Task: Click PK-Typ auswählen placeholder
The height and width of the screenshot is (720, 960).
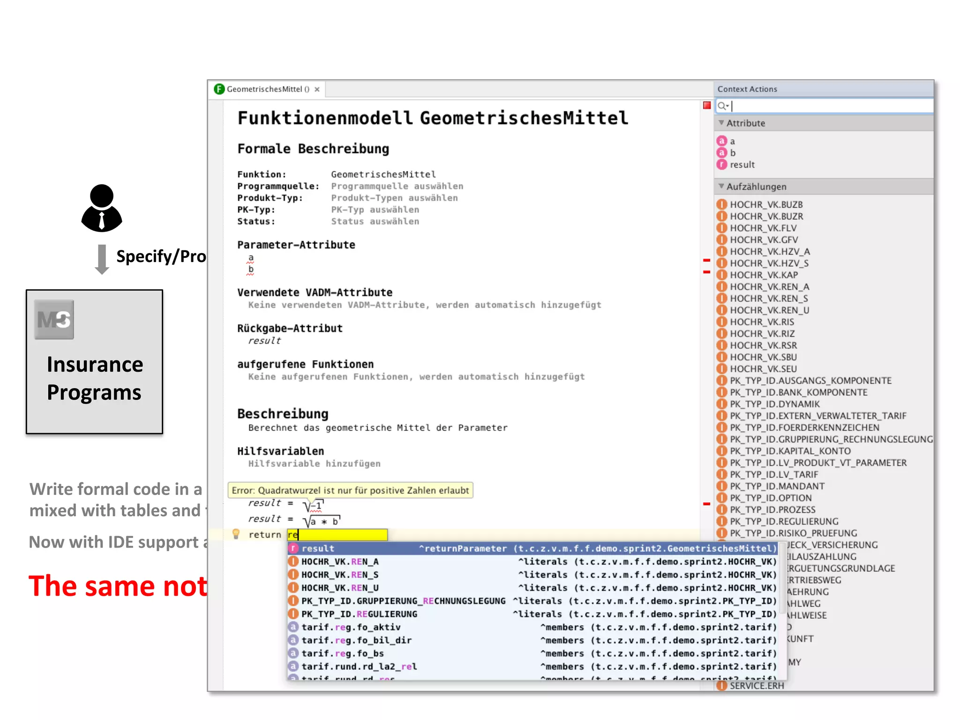Action: click(x=375, y=210)
